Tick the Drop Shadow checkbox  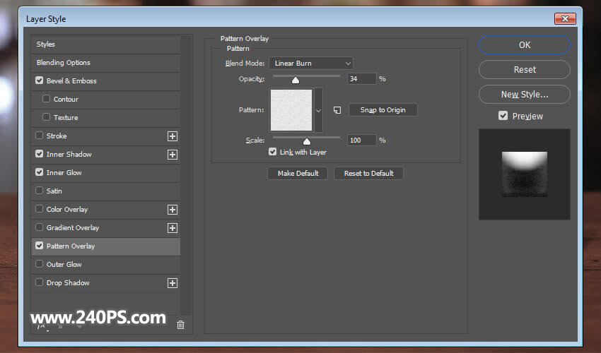coord(39,282)
